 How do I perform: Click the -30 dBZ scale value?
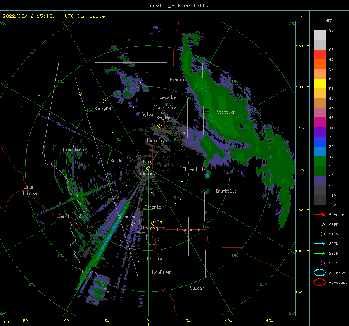coord(332,205)
